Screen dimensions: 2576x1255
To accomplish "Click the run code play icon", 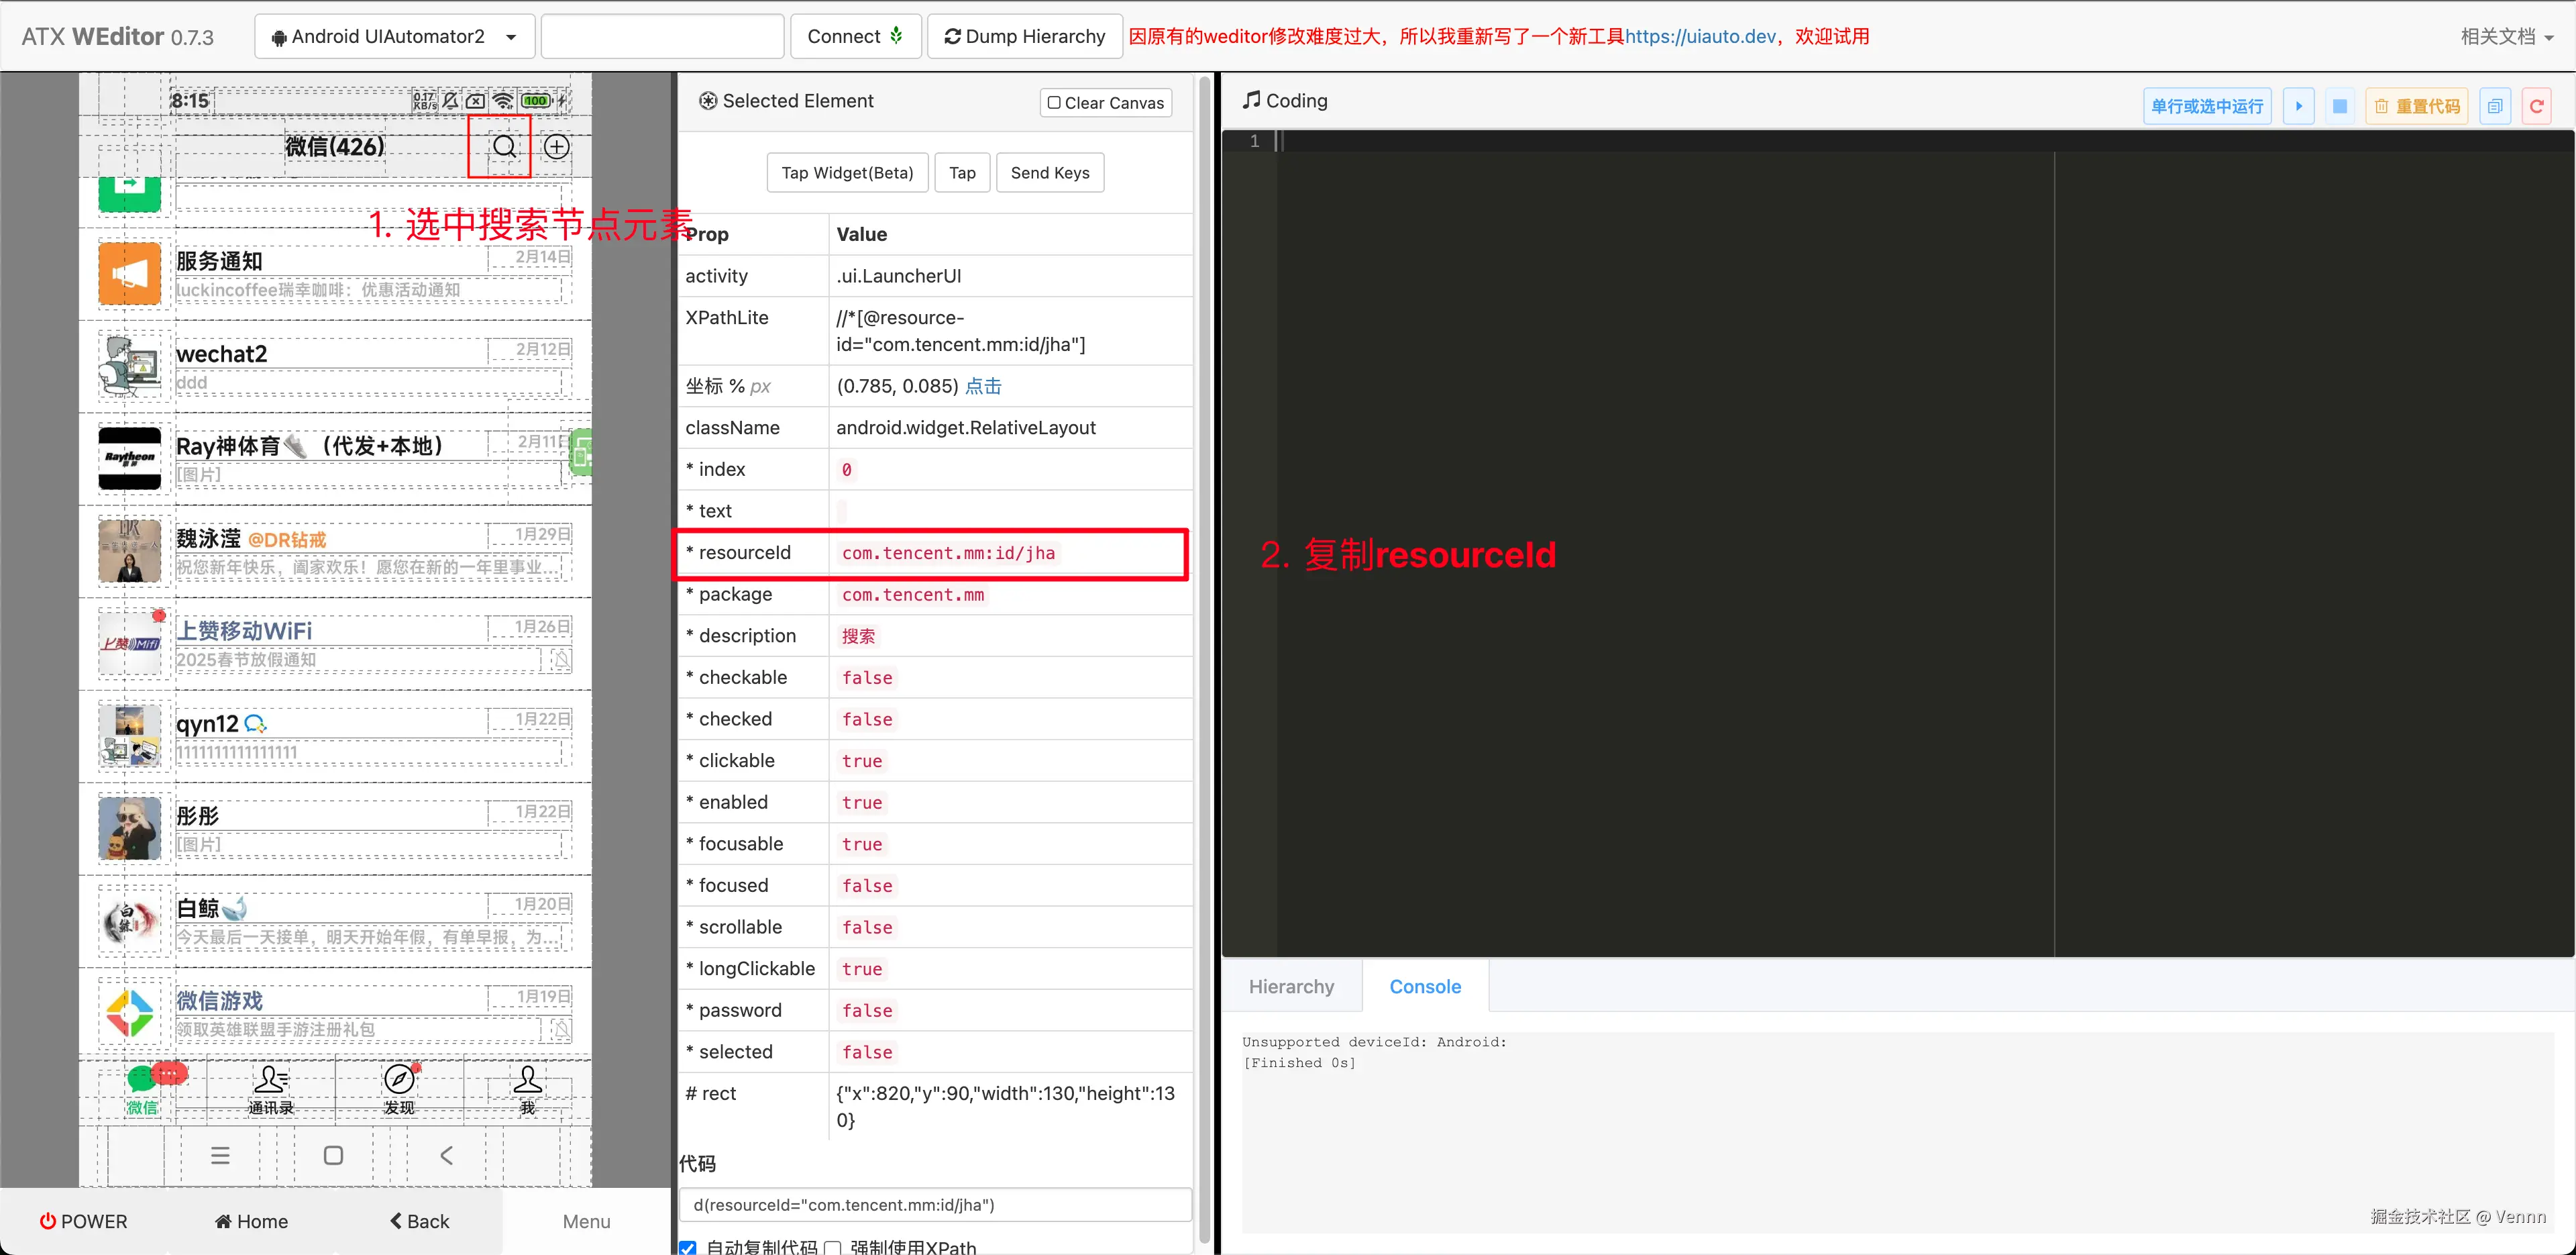I will click(x=2298, y=106).
